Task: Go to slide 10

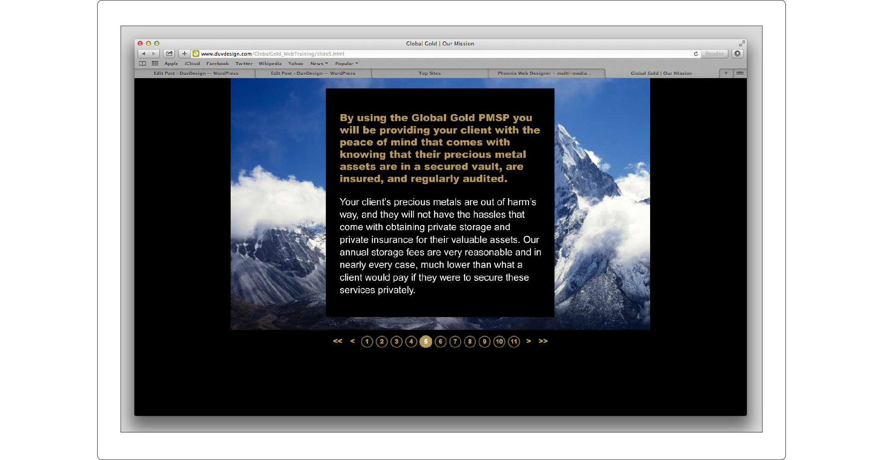Action: point(499,341)
